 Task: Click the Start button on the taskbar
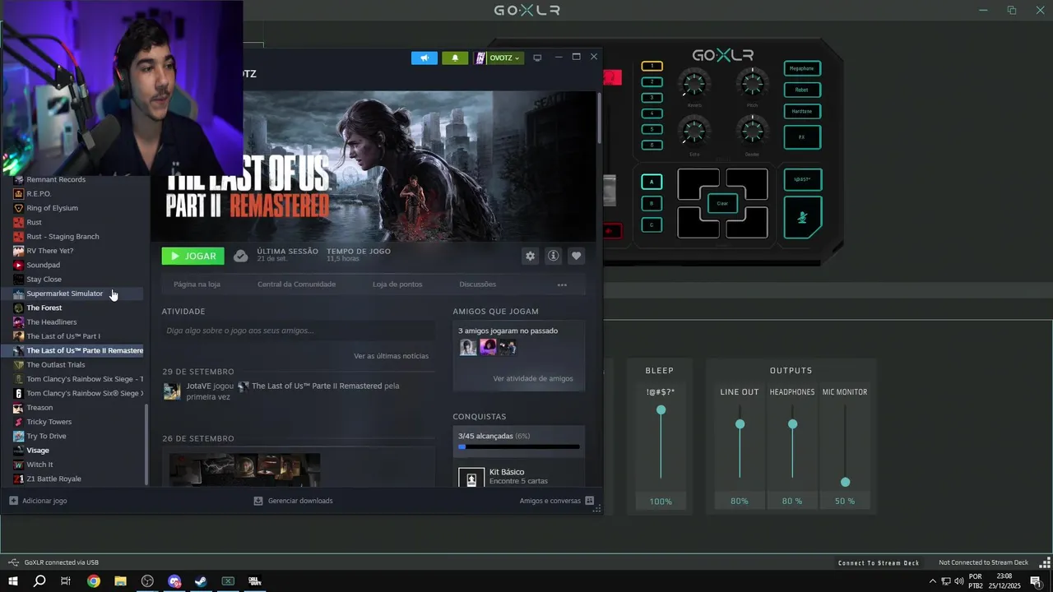click(x=12, y=581)
